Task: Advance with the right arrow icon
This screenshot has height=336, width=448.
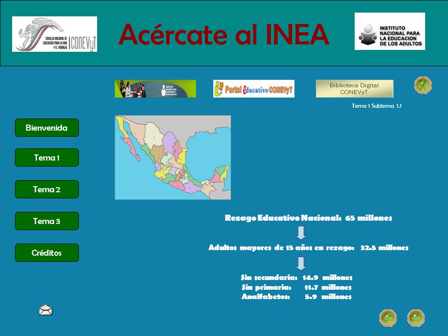Action: point(416,318)
